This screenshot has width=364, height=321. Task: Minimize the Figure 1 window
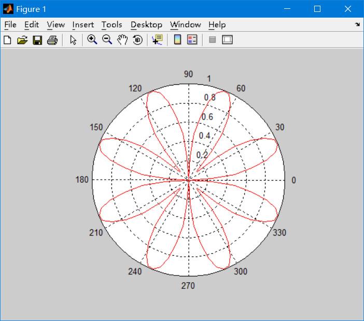287,9
